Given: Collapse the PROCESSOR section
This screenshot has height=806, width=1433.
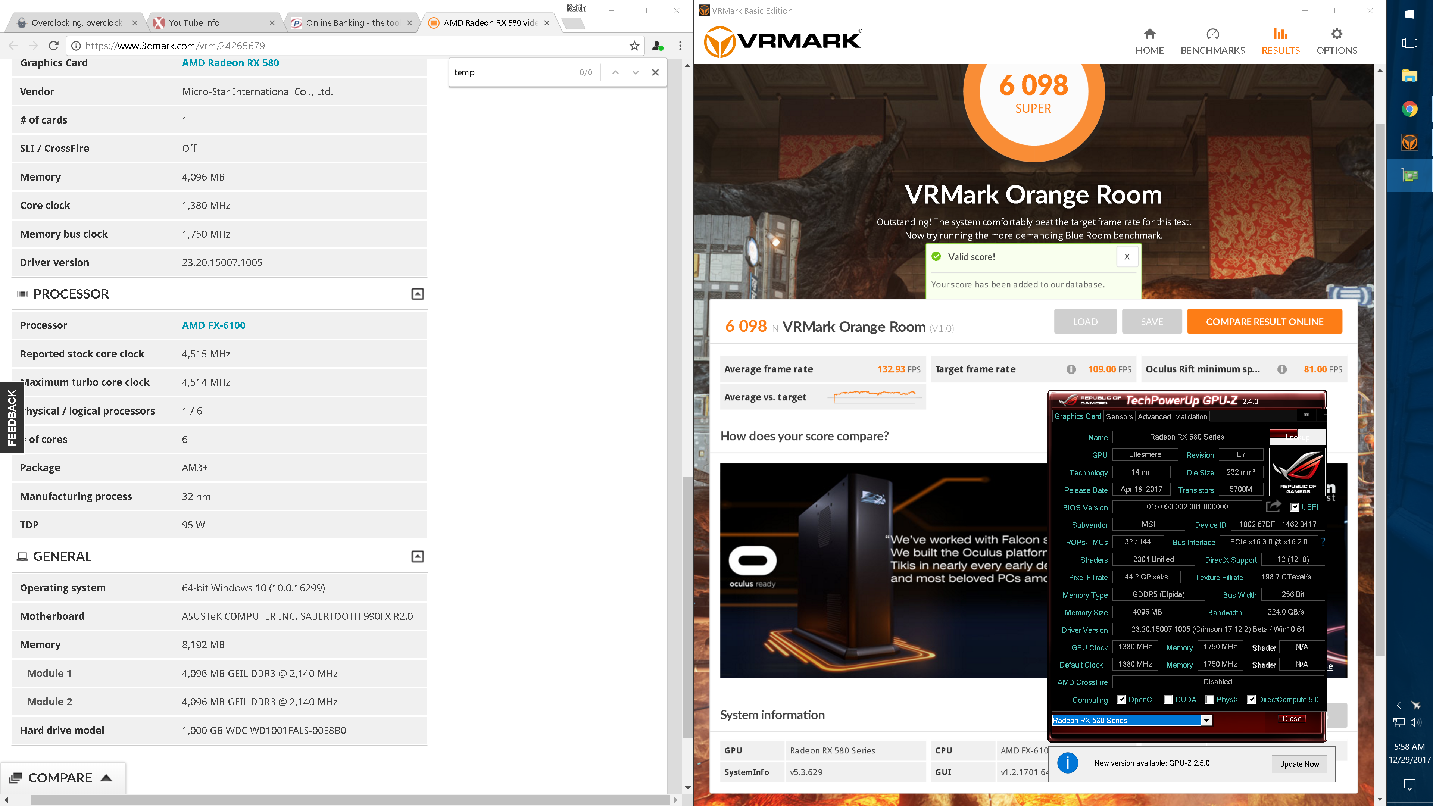Looking at the screenshot, I should [x=417, y=294].
